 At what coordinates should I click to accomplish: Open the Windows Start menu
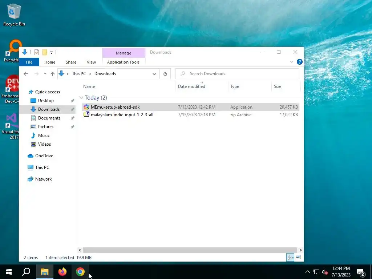coord(9,272)
